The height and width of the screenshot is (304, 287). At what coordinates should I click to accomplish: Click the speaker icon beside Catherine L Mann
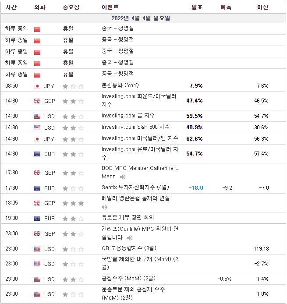123,177
